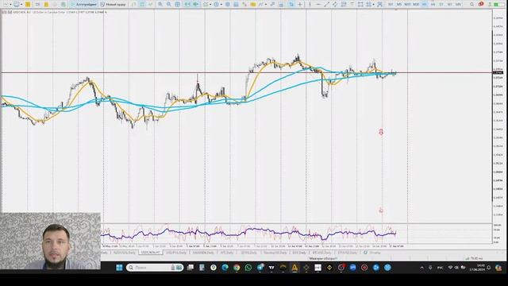Switch to the NZDUSD,Daily chart tab
508x286 pixels.
click(125, 253)
